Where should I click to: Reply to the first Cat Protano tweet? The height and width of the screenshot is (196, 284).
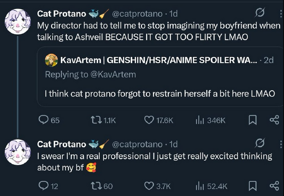(x=43, y=121)
